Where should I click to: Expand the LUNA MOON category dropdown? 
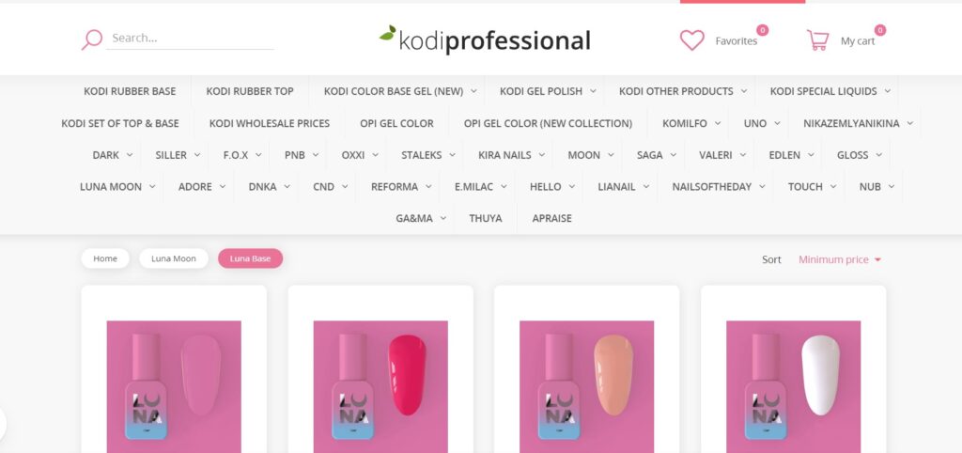click(x=117, y=187)
